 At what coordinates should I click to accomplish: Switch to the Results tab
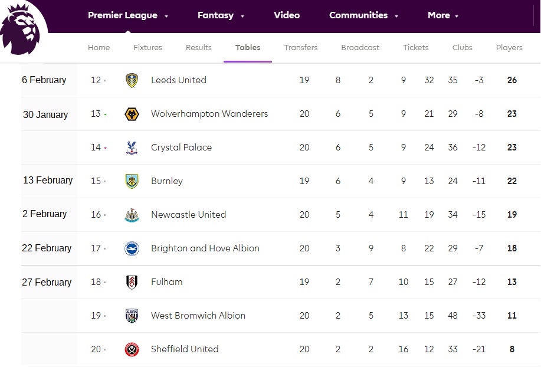[199, 48]
